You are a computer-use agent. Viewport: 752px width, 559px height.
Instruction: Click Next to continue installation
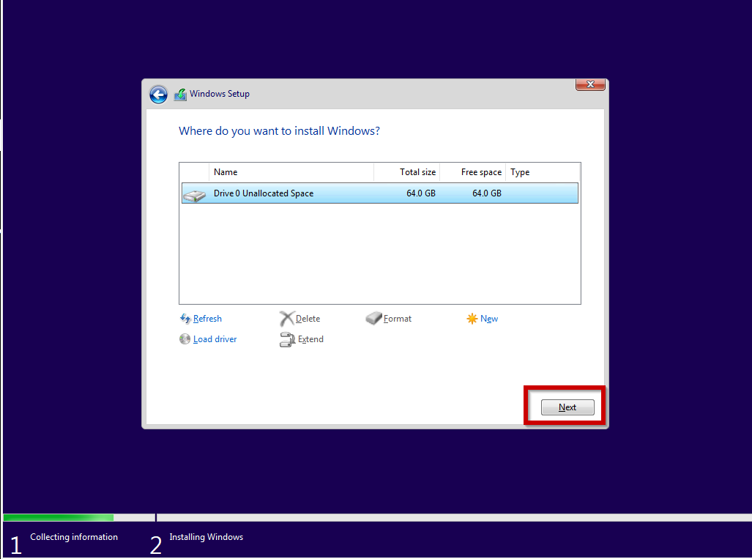[x=567, y=407]
